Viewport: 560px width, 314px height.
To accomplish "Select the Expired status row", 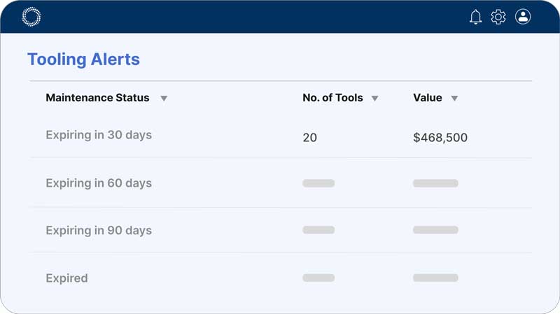I will click(66, 278).
